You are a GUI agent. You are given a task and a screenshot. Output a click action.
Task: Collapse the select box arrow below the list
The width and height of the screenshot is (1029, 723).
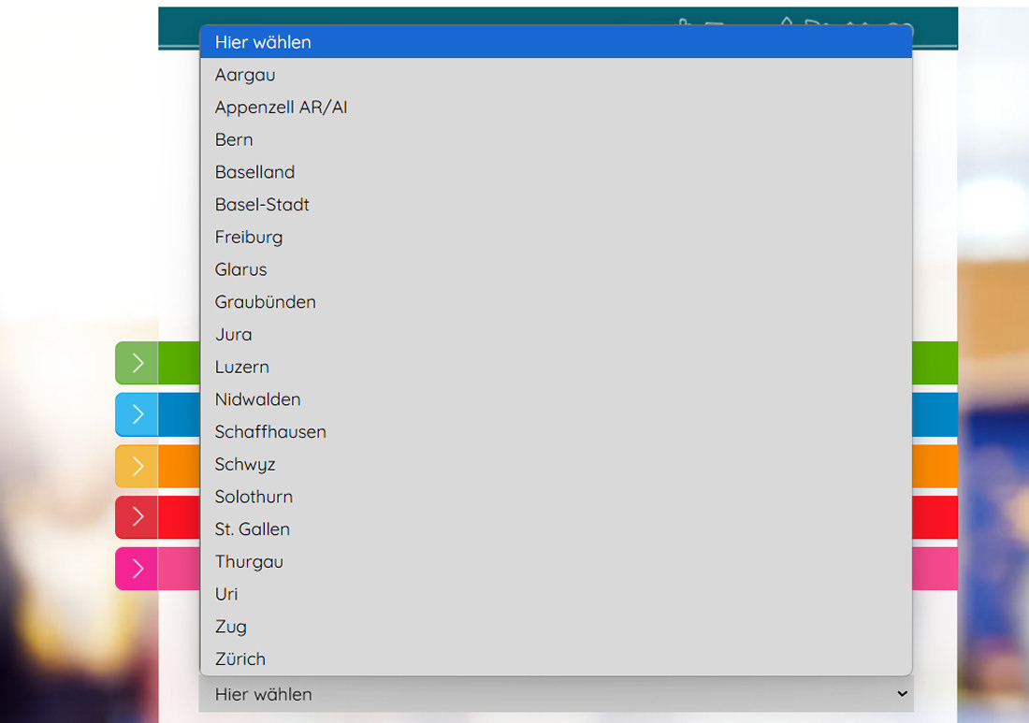click(x=902, y=694)
